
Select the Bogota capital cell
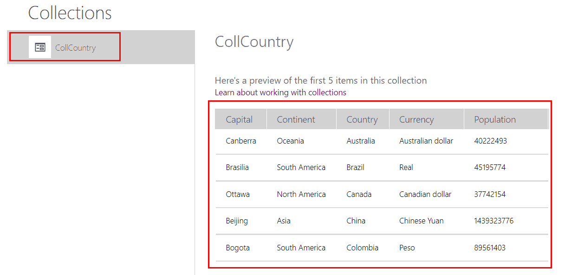pos(238,248)
